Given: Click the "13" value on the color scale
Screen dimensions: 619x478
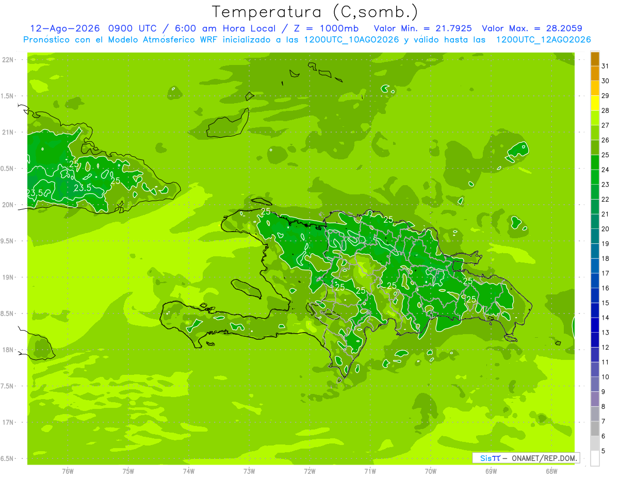Looking at the screenshot, I should click(605, 332).
